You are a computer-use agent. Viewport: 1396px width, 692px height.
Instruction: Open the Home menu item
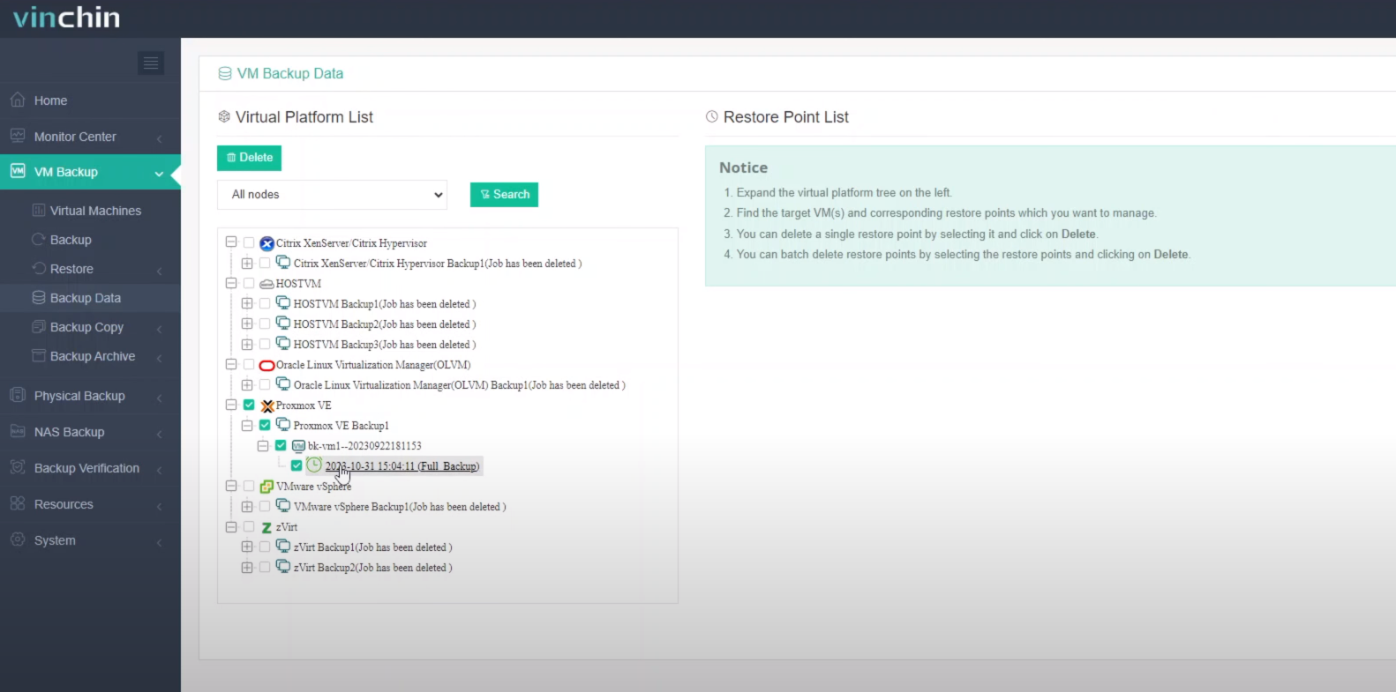pyautogui.click(x=90, y=100)
